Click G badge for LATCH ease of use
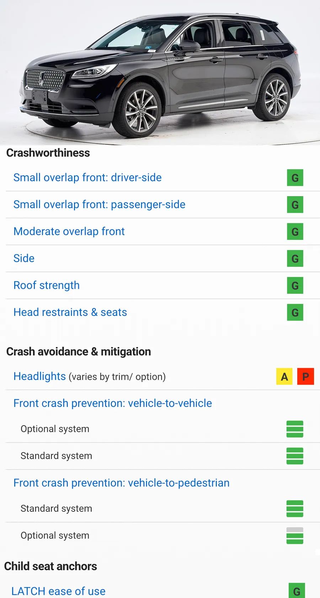Image resolution: width=320 pixels, height=598 pixels. coord(297,591)
